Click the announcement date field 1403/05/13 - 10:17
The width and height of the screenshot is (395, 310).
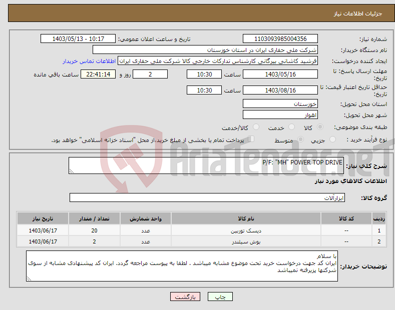[x=78, y=39]
